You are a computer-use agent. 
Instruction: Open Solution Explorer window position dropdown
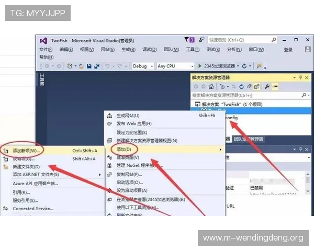click(294, 78)
